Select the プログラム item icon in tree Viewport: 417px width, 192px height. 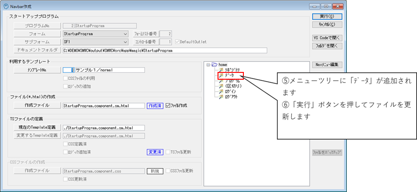221,81
